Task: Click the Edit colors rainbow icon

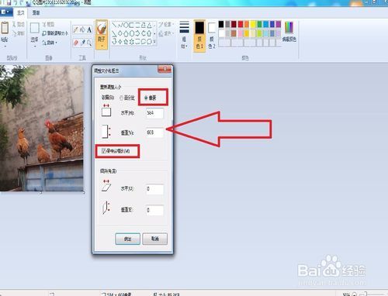Action: [x=289, y=27]
